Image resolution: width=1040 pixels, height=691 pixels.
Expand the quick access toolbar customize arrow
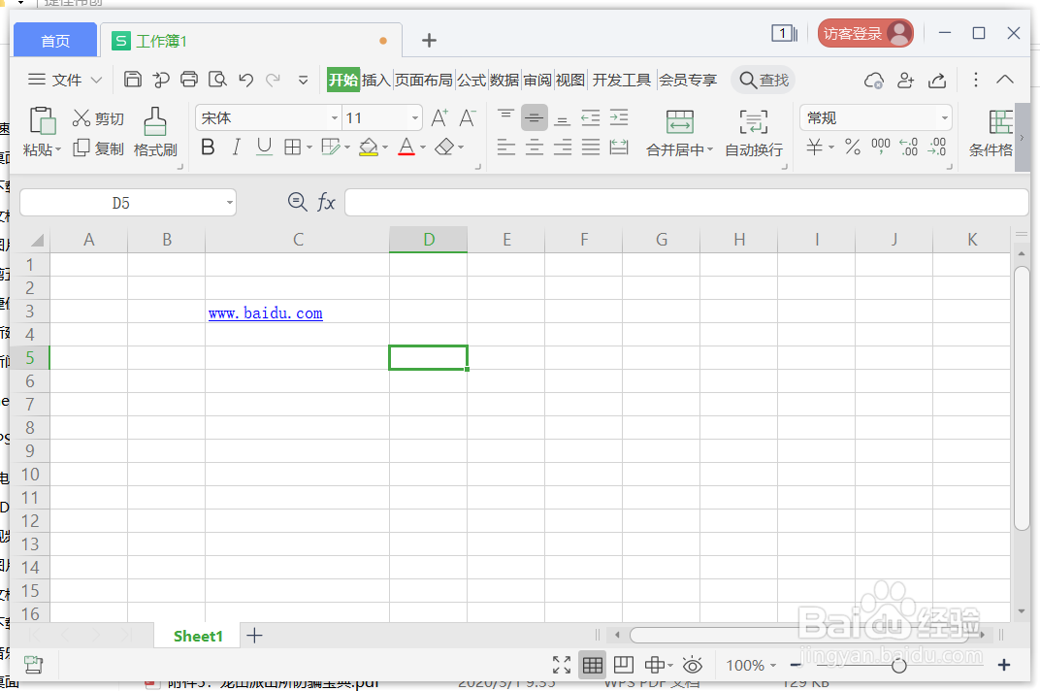[x=303, y=81]
